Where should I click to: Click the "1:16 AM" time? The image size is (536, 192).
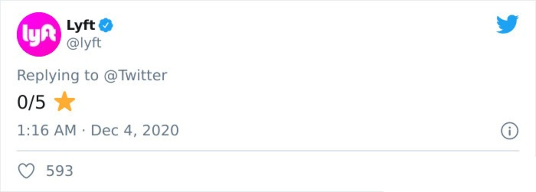[x=47, y=130]
